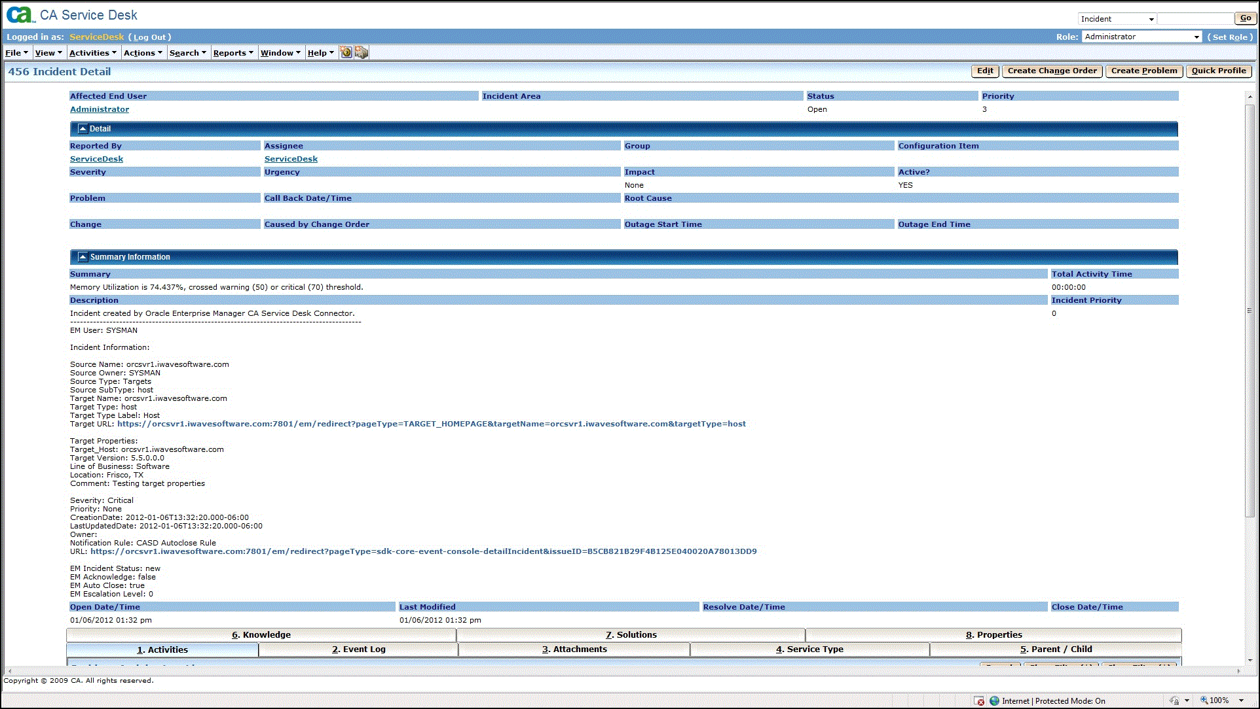1260x709 pixels.
Task: Click the search text field beside Go
Action: 1195,19
